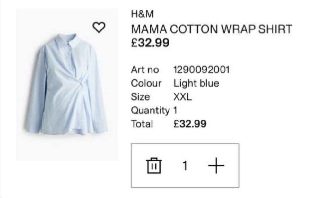Select the article number 1290092001
The width and height of the screenshot is (321, 198).
pyautogui.click(x=202, y=70)
